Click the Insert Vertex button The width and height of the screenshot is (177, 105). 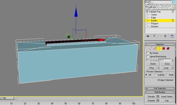tap(167, 96)
